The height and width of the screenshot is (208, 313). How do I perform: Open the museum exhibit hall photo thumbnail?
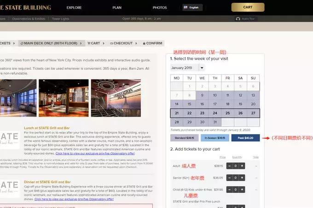pos(64,98)
